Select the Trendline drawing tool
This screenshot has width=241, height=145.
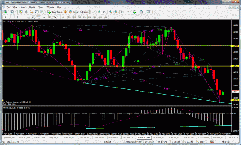28,17
